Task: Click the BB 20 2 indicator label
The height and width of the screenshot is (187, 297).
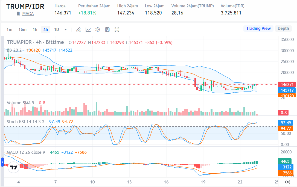Action: click(x=14, y=50)
